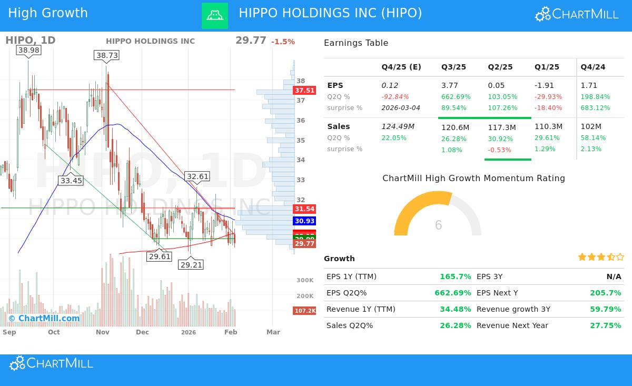Click the empty fifth star in Growth rating

(x=619, y=257)
